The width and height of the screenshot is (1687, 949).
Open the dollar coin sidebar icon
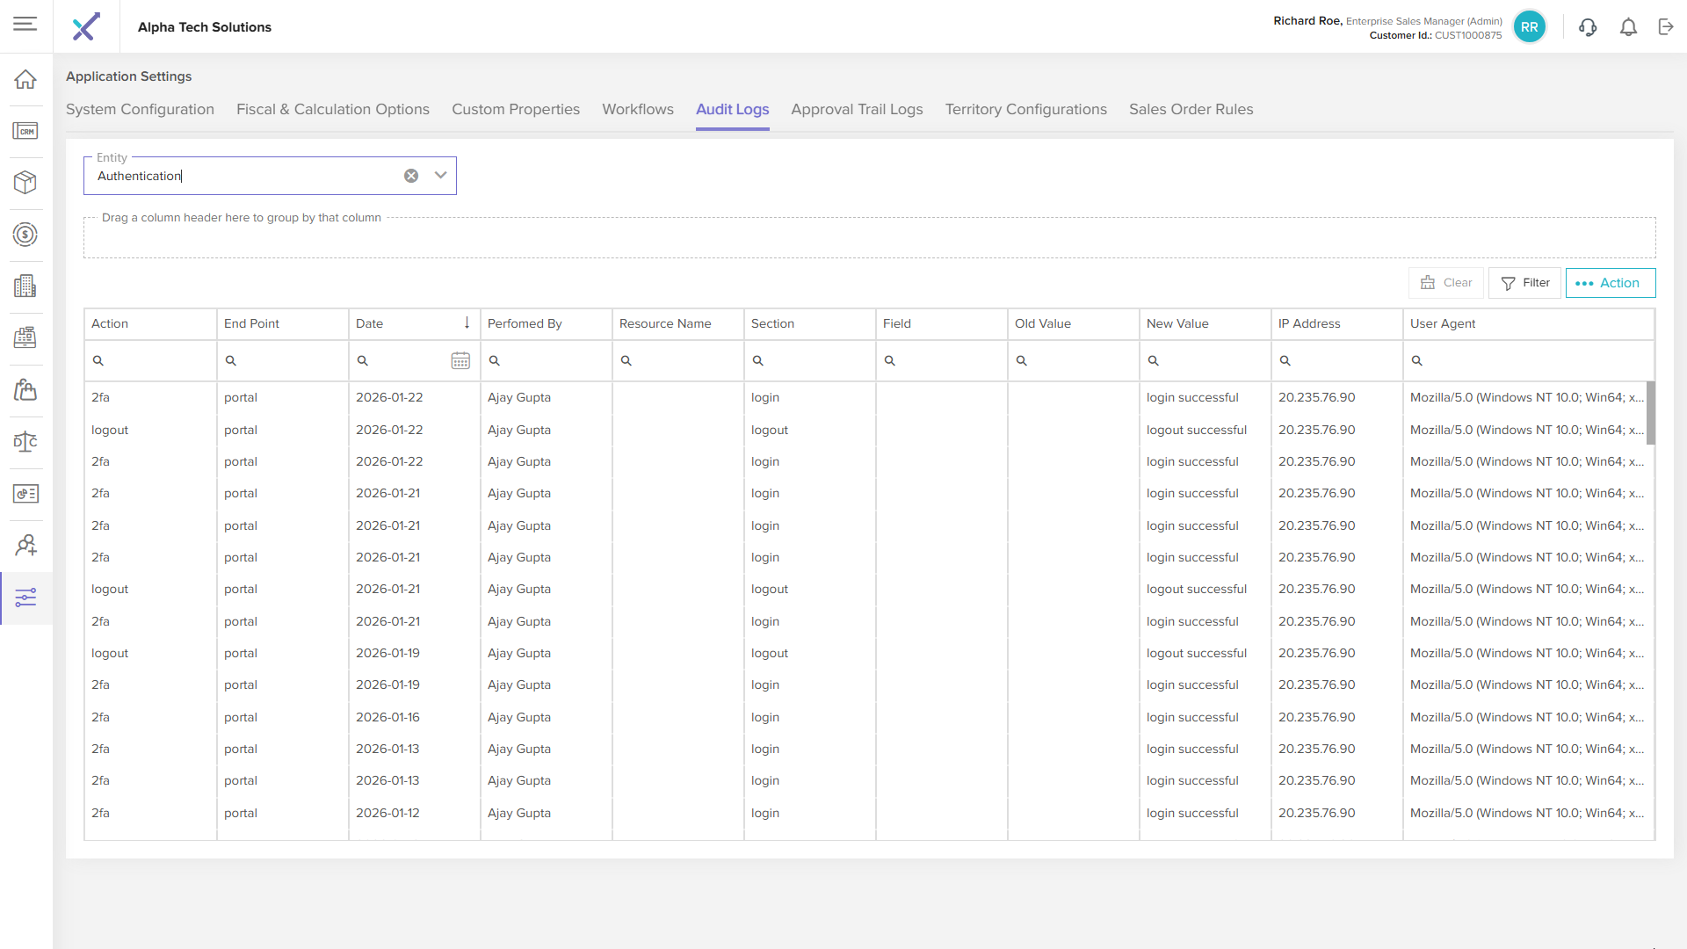click(x=25, y=235)
